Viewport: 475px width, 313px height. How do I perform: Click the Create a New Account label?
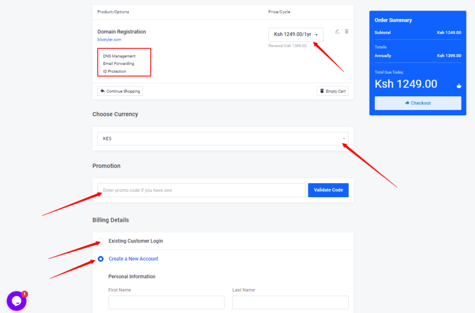[133, 259]
